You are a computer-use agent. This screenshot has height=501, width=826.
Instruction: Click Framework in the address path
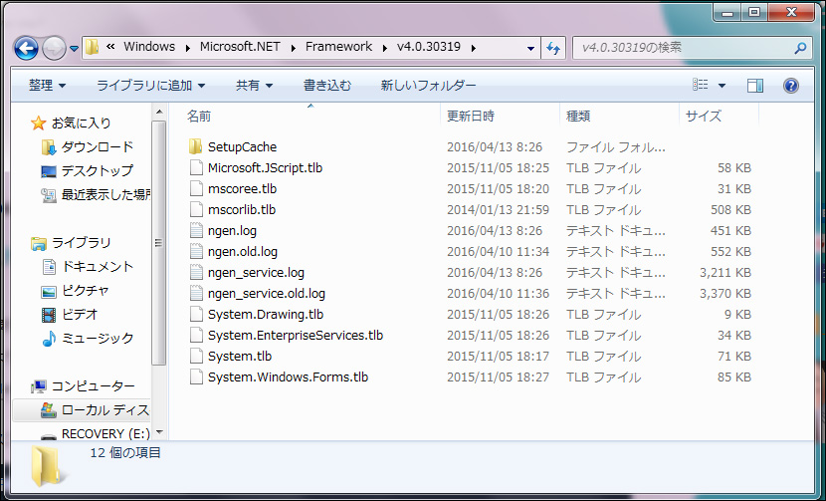(338, 47)
